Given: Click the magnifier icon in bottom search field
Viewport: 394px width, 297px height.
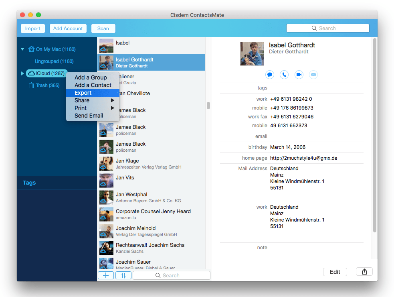Looking at the screenshot, I should click(158, 275).
